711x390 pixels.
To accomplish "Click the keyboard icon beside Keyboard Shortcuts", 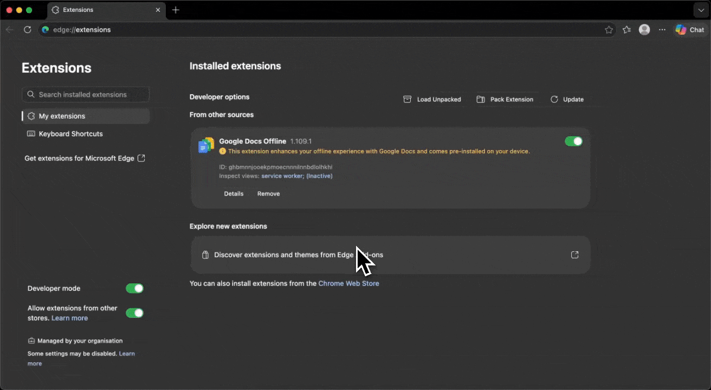I will (x=31, y=134).
